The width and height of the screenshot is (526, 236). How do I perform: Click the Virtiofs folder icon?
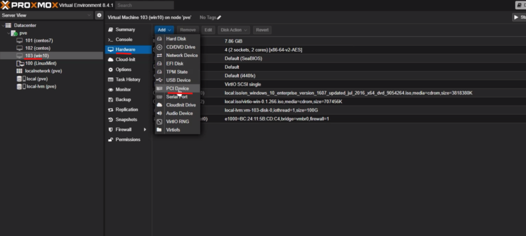pos(159,130)
